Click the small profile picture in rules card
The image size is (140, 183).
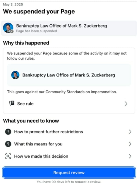pyautogui.click(x=15, y=75)
